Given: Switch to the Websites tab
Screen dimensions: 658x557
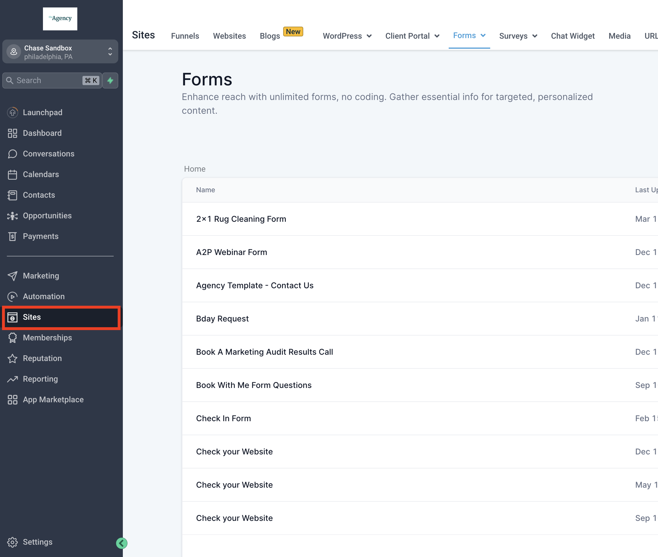Looking at the screenshot, I should 229,36.
